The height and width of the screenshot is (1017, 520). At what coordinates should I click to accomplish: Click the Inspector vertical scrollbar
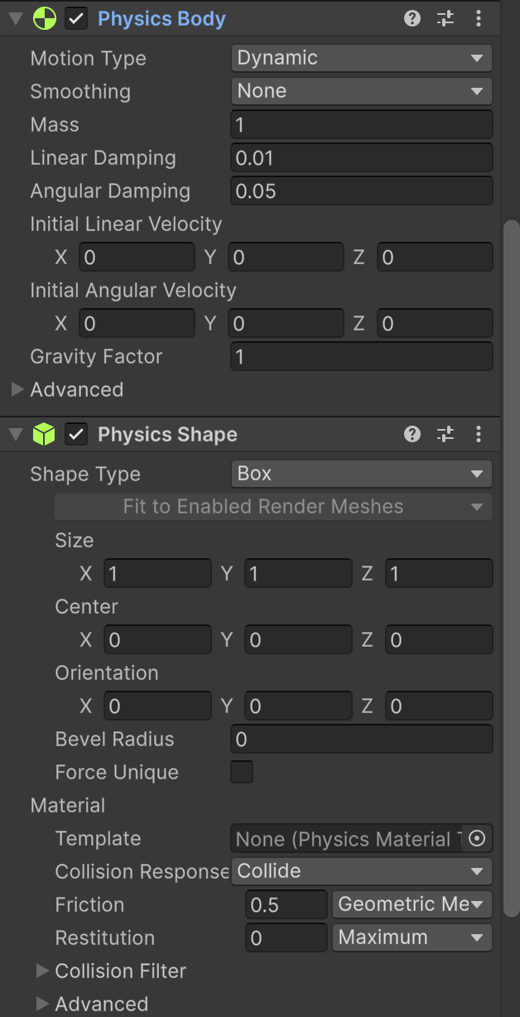pyautogui.click(x=511, y=563)
